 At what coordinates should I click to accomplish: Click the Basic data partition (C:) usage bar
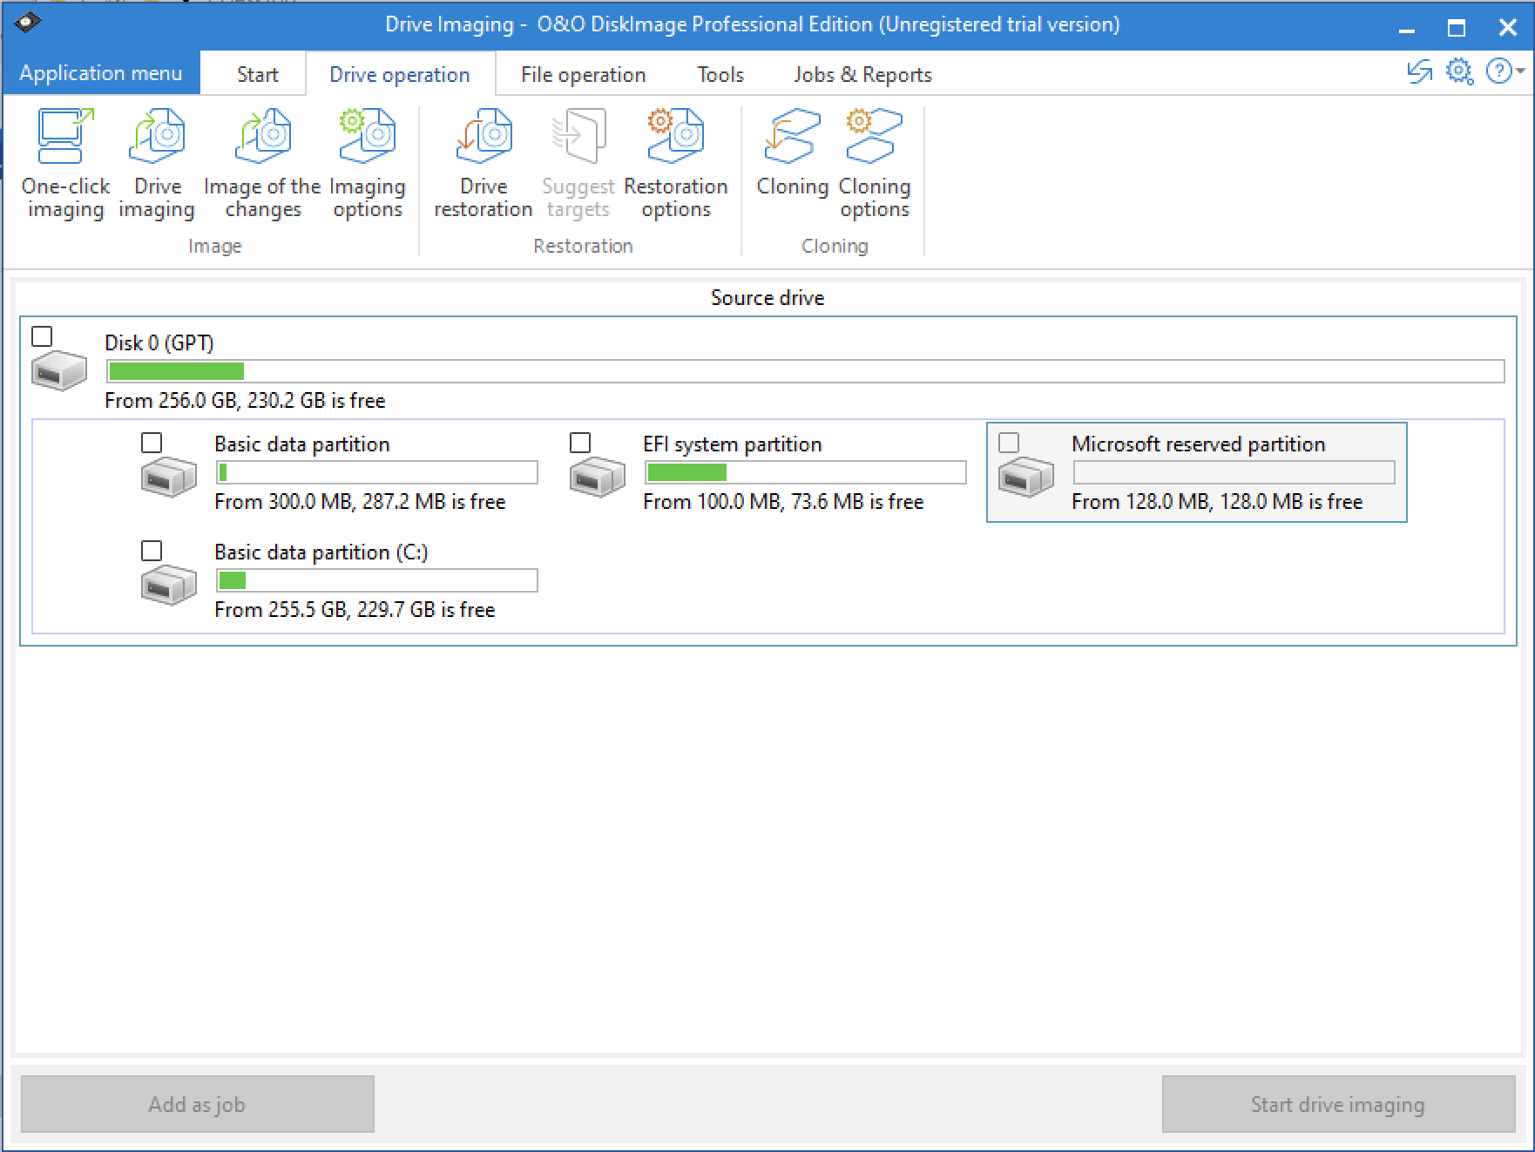(x=376, y=580)
